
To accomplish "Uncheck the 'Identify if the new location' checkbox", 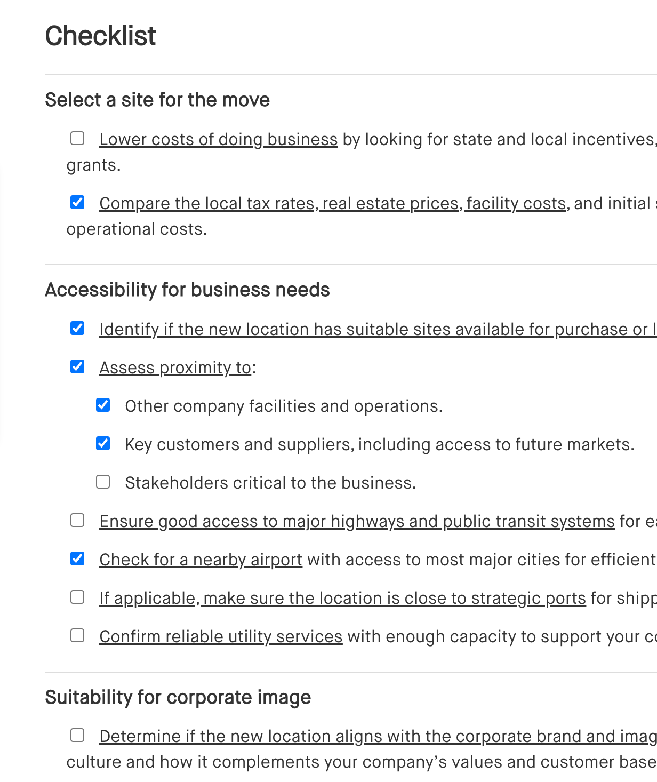I will click(77, 329).
